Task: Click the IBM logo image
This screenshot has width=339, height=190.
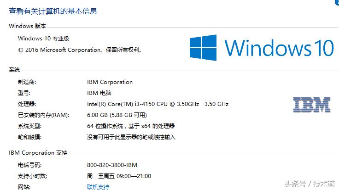Action: pos(312,105)
